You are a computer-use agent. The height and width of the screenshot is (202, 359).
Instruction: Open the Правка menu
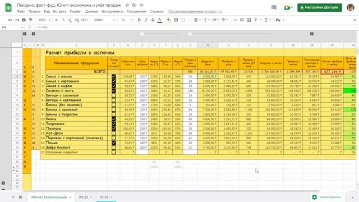34,11
